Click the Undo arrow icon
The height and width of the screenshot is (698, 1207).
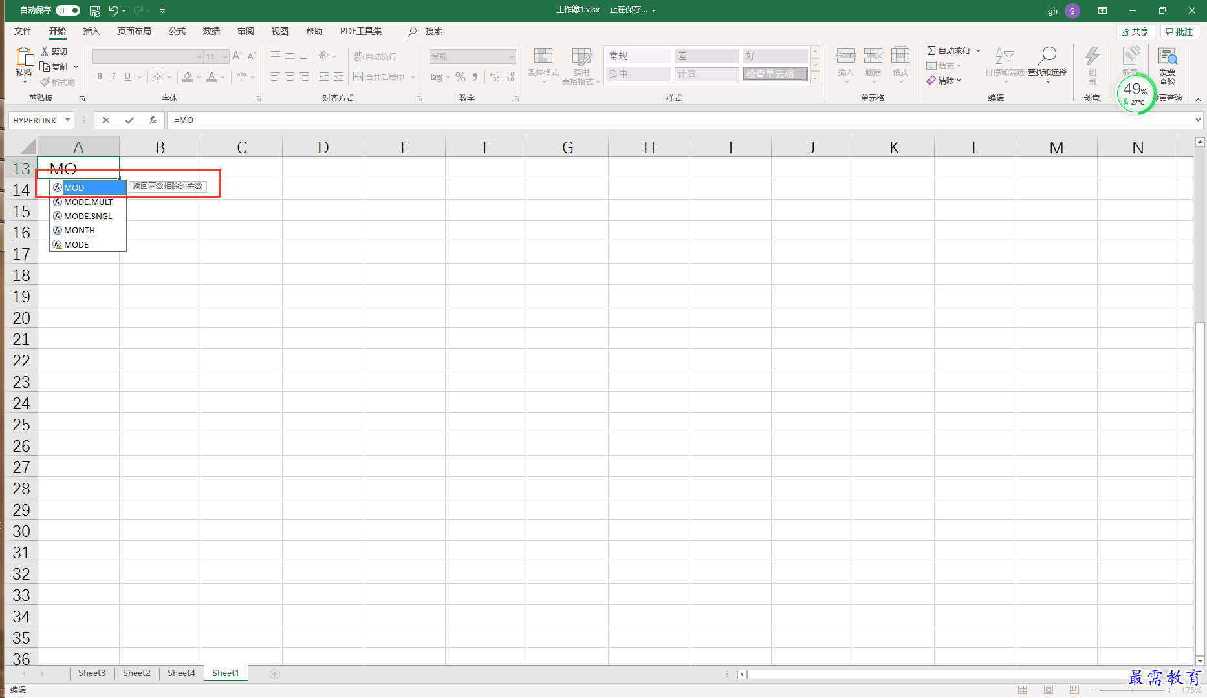[x=114, y=10]
